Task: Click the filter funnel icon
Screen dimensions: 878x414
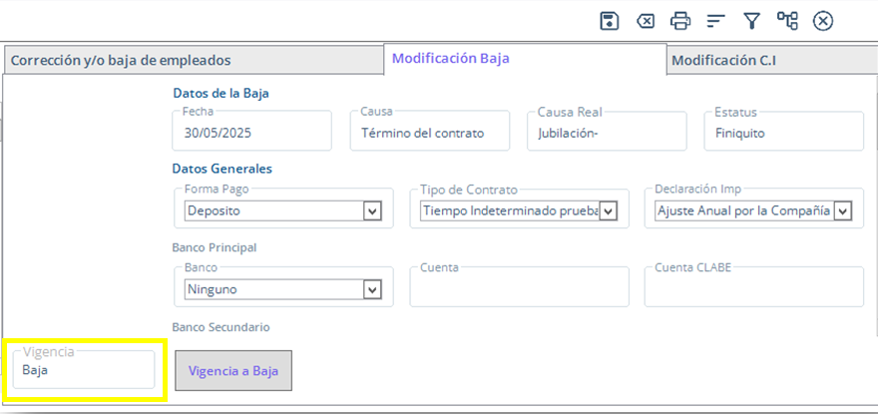Action: tap(751, 21)
